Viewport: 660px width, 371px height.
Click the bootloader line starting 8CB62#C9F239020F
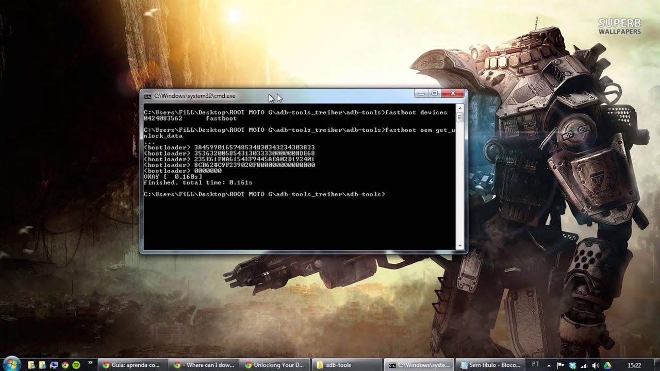pyautogui.click(x=229, y=165)
